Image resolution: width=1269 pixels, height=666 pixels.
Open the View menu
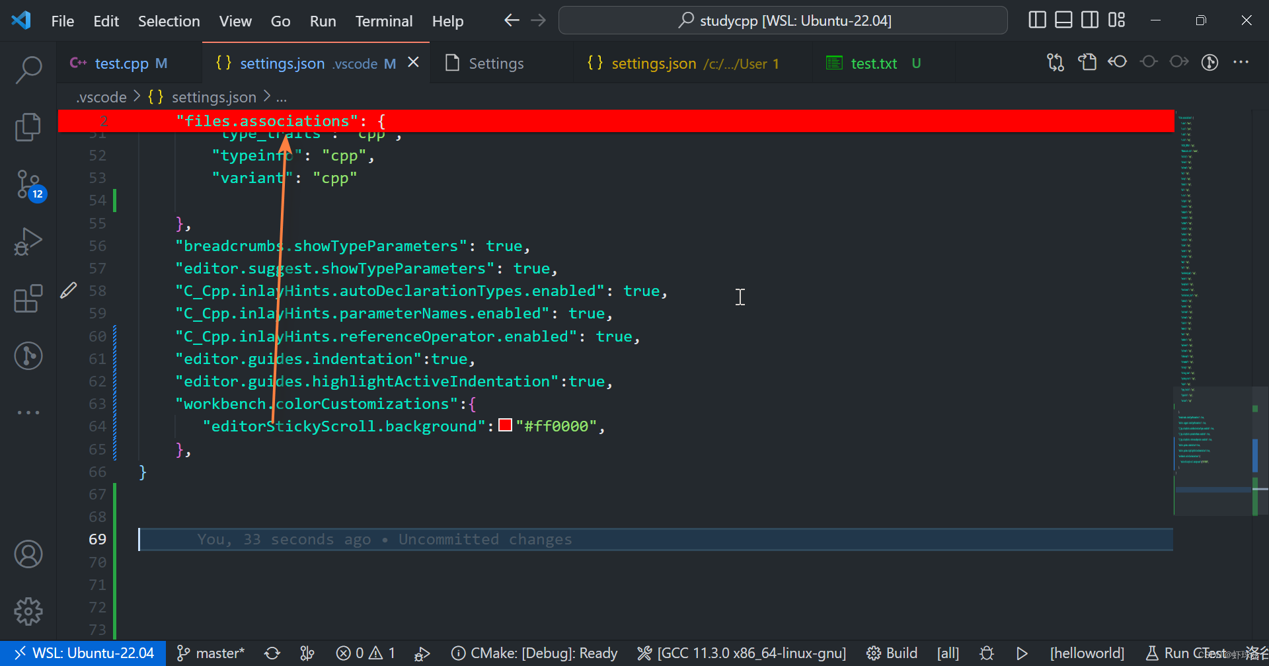[235, 21]
